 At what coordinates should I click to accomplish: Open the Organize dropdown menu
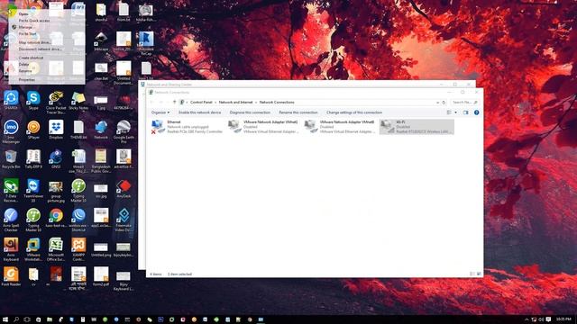(x=160, y=112)
